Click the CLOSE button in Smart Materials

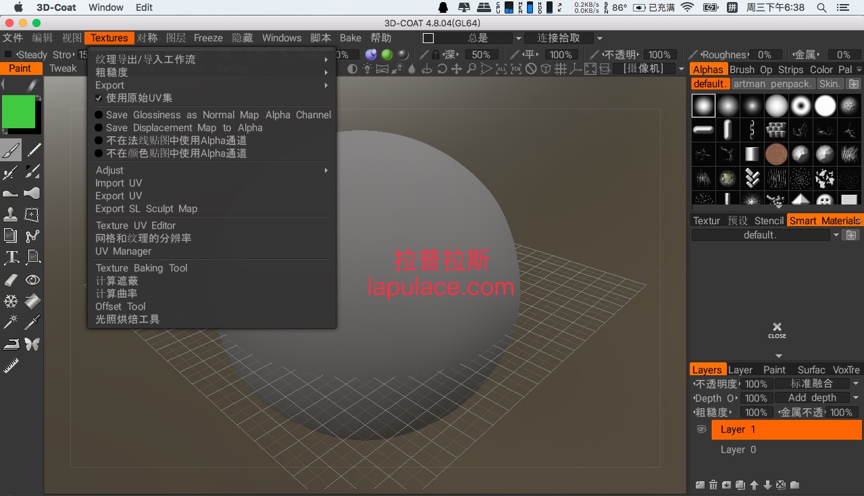pyautogui.click(x=777, y=330)
